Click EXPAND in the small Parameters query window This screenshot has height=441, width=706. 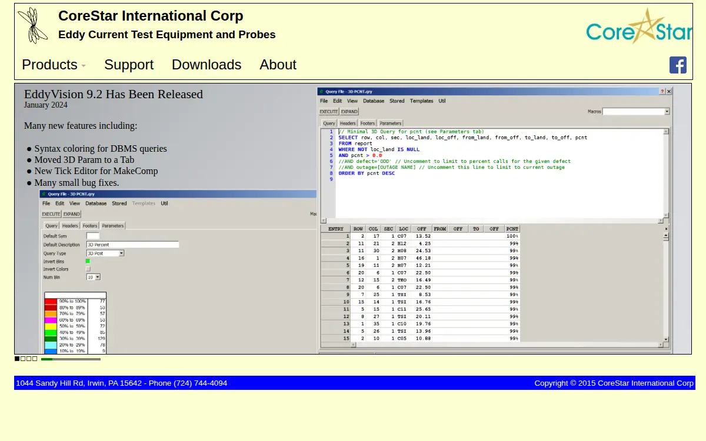click(x=72, y=214)
